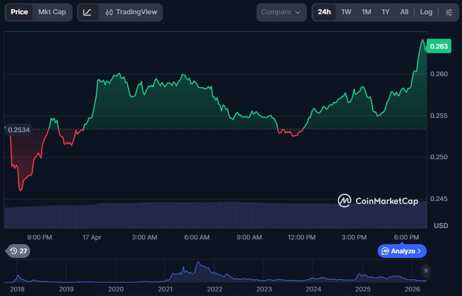Select the line chart icon

(x=87, y=12)
